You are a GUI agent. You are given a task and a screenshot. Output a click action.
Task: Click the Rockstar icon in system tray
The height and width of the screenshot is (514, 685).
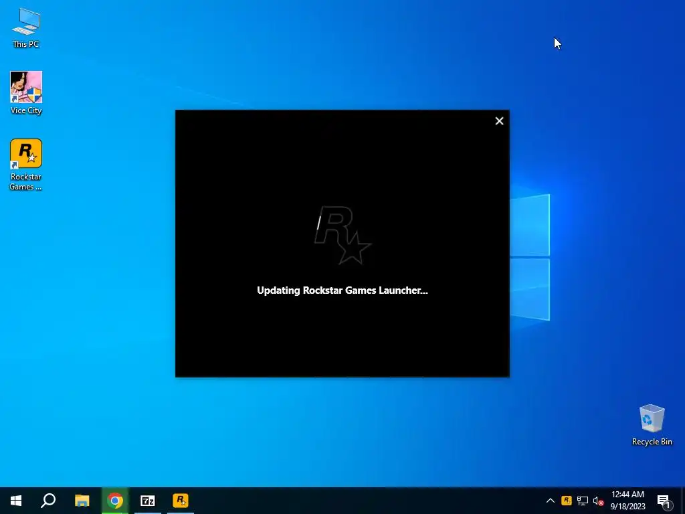pos(566,501)
